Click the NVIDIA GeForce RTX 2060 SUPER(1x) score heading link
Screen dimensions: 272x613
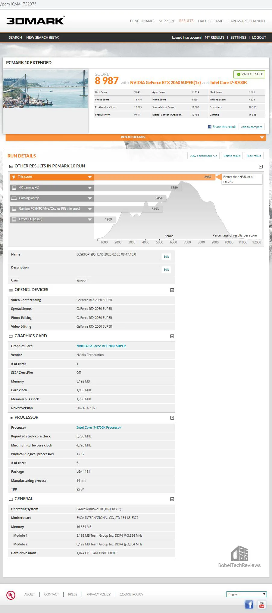click(165, 83)
